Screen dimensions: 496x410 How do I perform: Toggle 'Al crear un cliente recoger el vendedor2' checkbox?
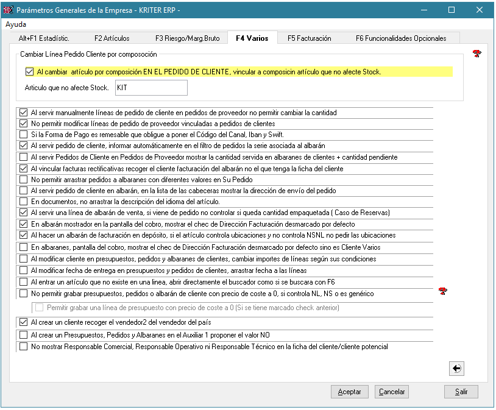pyautogui.click(x=24, y=322)
